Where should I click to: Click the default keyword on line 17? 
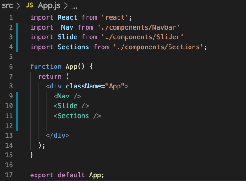pos(71,175)
